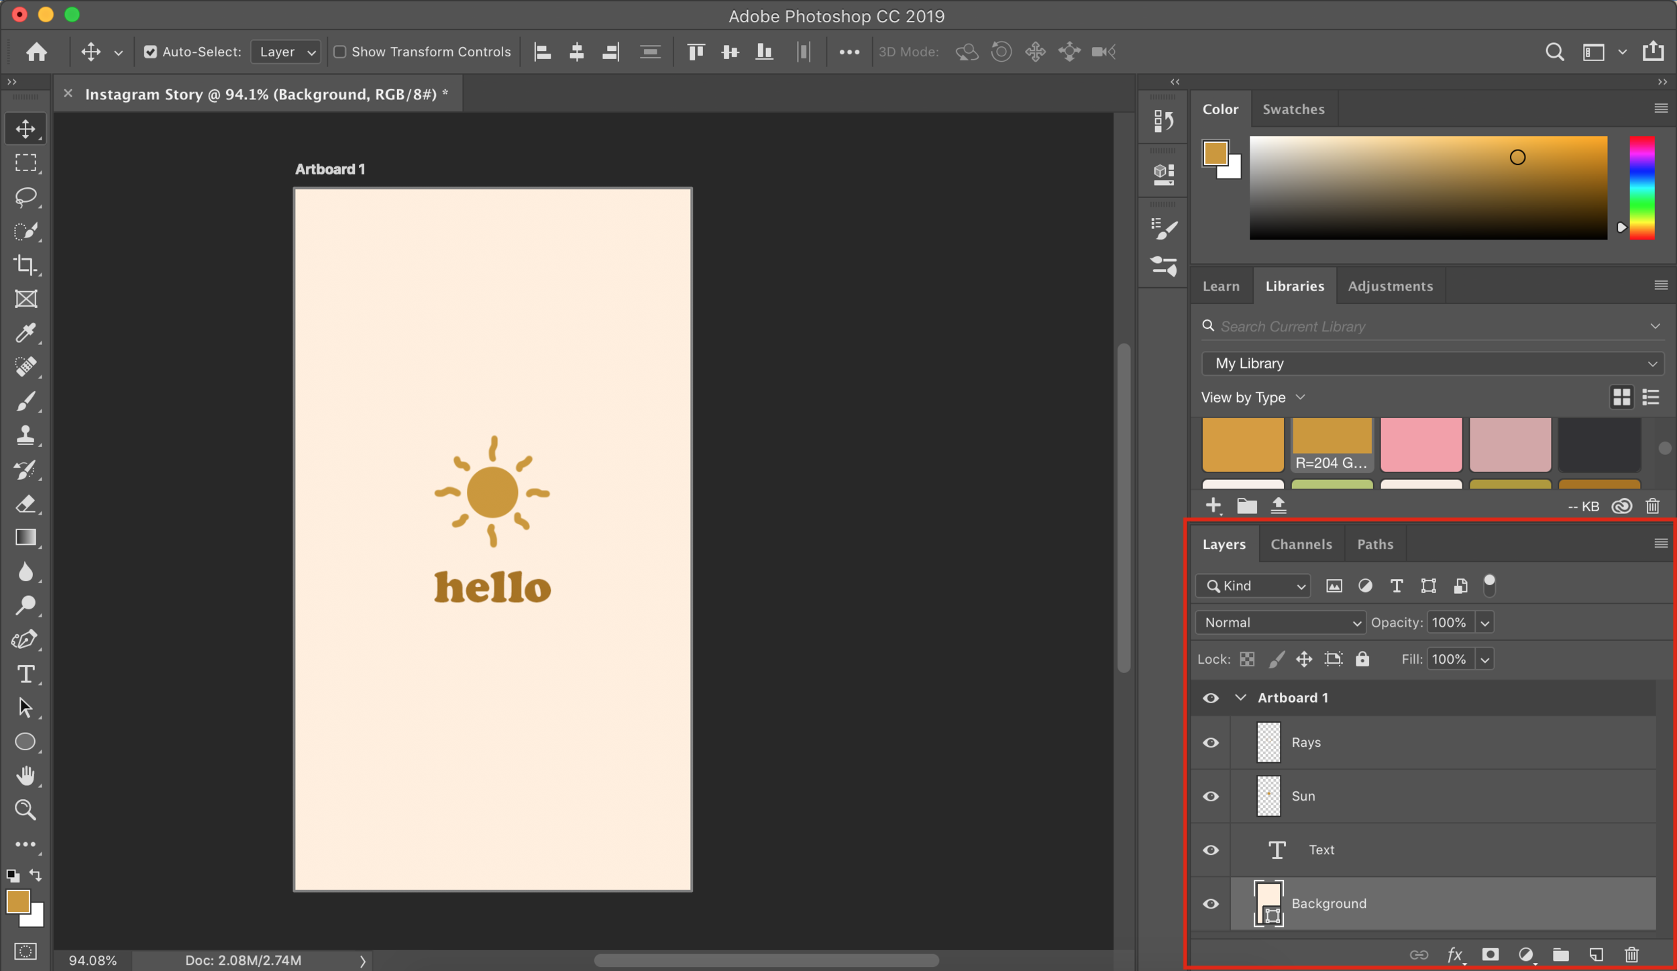The height and width of the screenshot is (971, 1677).
Task: Select the Frame tool
Action: pos(25,299)
